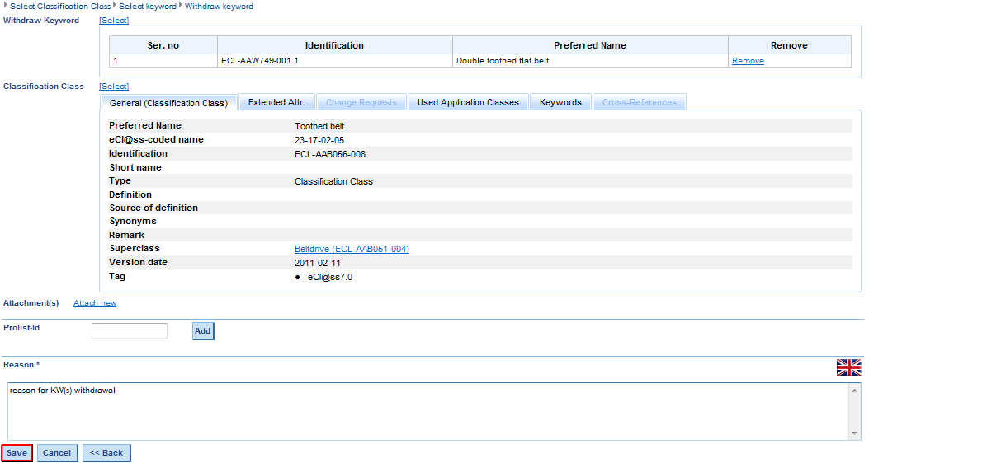987x463 pixels.
Task: Switch to the Keywords tab
Action: click(x=560, y=103)
